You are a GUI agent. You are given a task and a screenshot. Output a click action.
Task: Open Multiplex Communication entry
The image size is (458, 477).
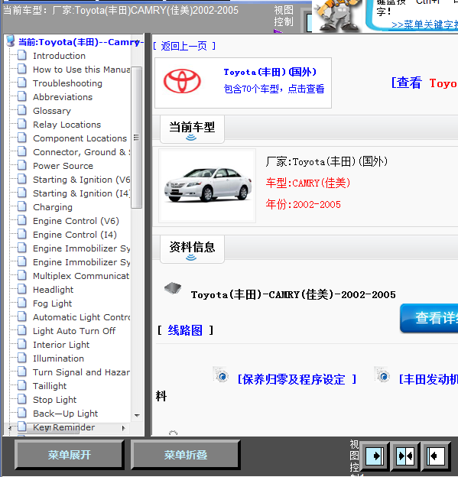click(81, 276)
